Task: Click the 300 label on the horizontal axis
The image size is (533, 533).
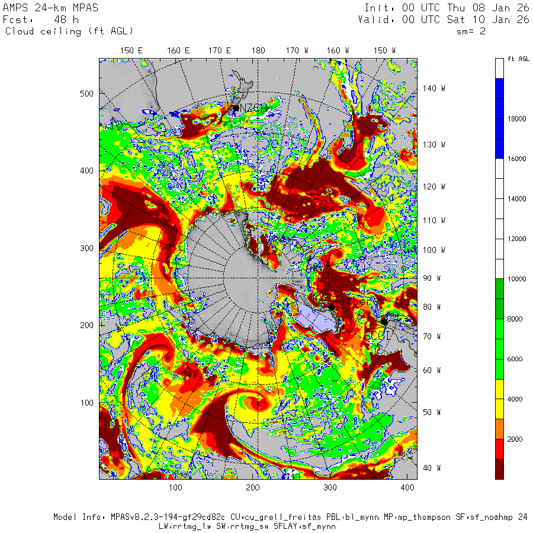Action: 330,488
